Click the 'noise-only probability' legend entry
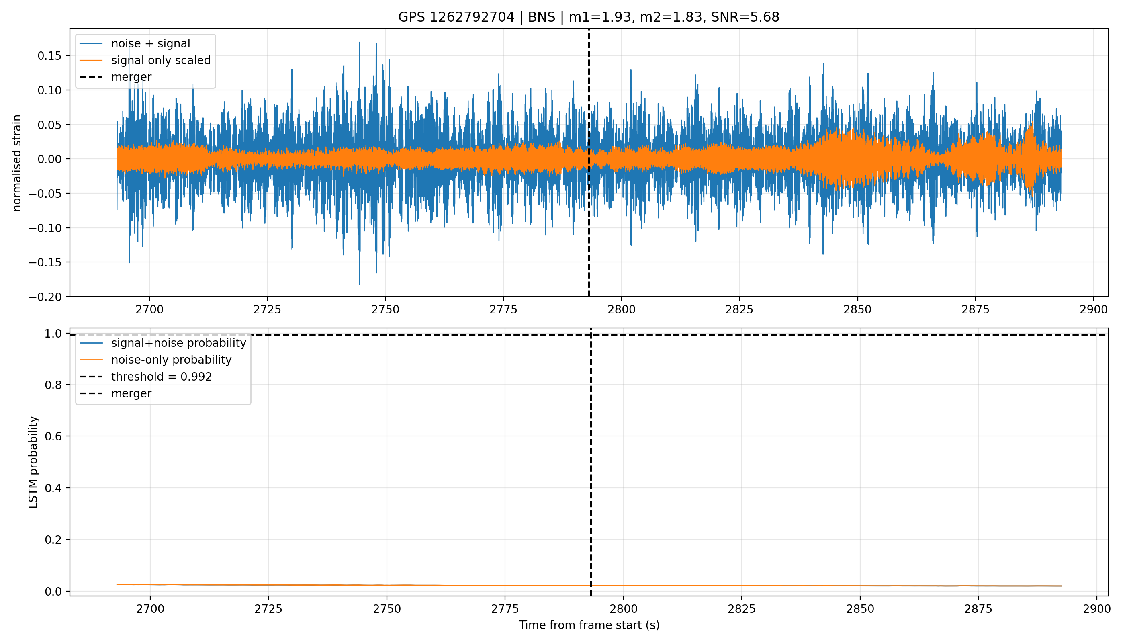 (x=155, y=360)
